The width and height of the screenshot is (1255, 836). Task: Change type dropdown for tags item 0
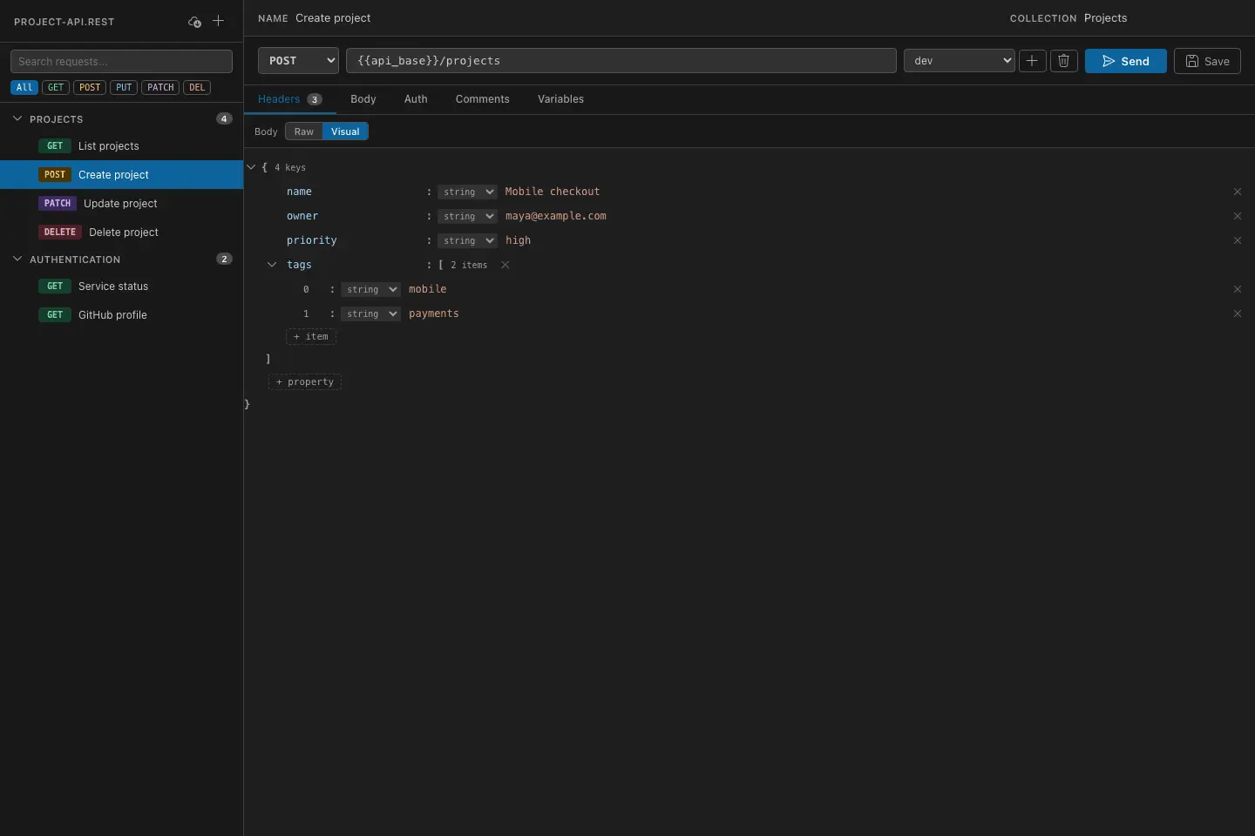pos(370,289)
